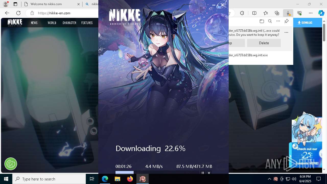Open Edge Extensions puzzle icon
Viewport: 327px width, 184px height.
242,13
